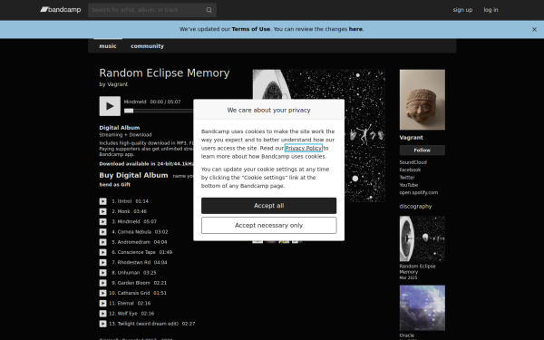Screen dimensions: 544x340
Task: Open the Unhuman track title
Action: point(129,273)
